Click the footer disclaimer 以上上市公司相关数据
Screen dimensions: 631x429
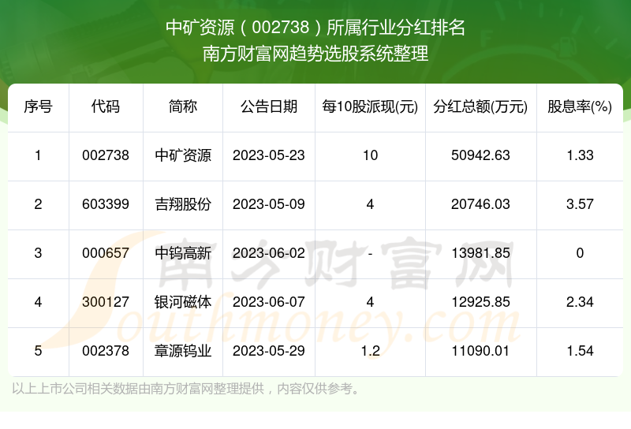tap(187, 389)
